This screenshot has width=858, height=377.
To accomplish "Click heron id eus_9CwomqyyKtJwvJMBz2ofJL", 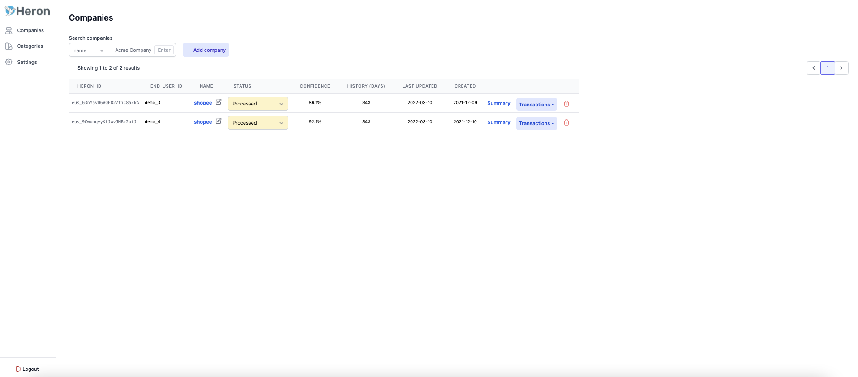I will [x=105, y=122].
